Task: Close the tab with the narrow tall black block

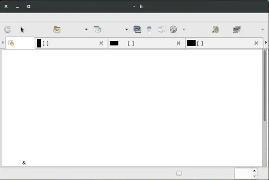Action: pos(101,43)
